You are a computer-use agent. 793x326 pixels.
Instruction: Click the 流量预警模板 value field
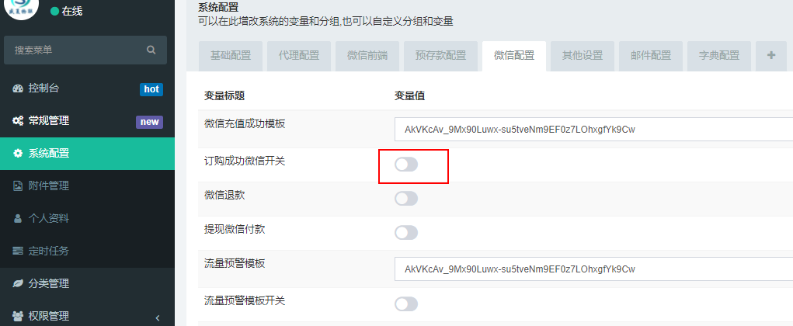point(593,269)
